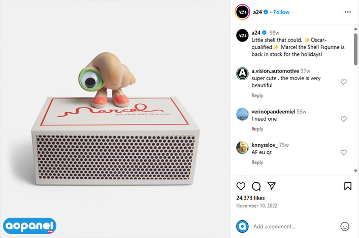Save post with bookmark icon
Viewport: 359px width, 238px height.
[347, 186]
